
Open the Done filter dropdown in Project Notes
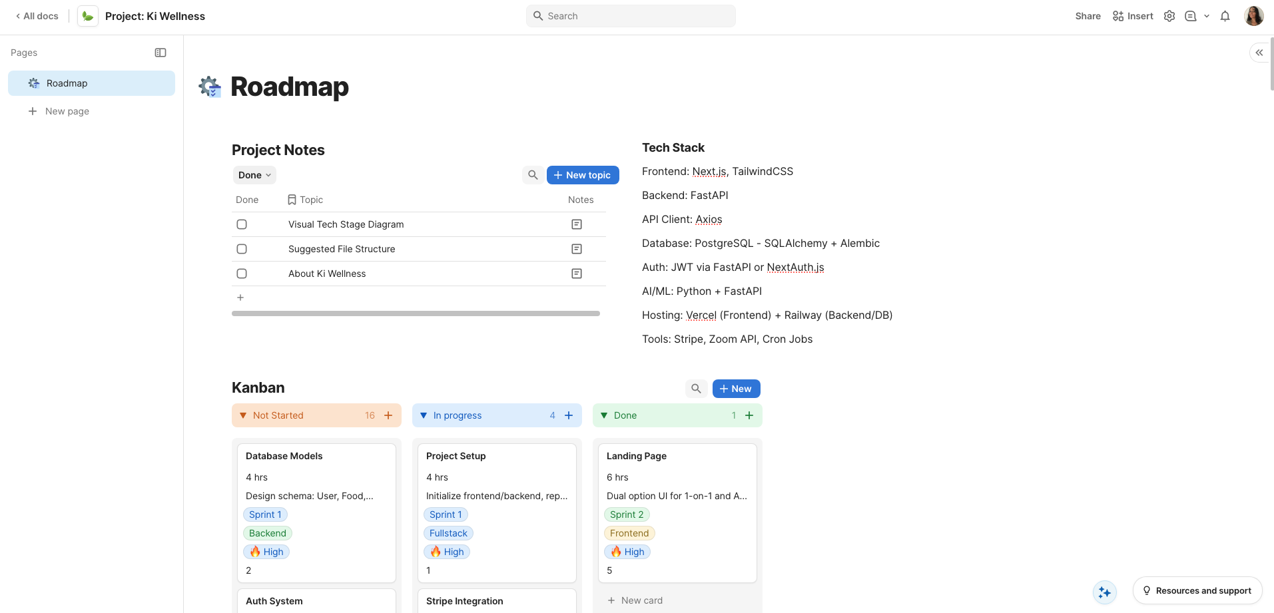click(x=254, y=174)
